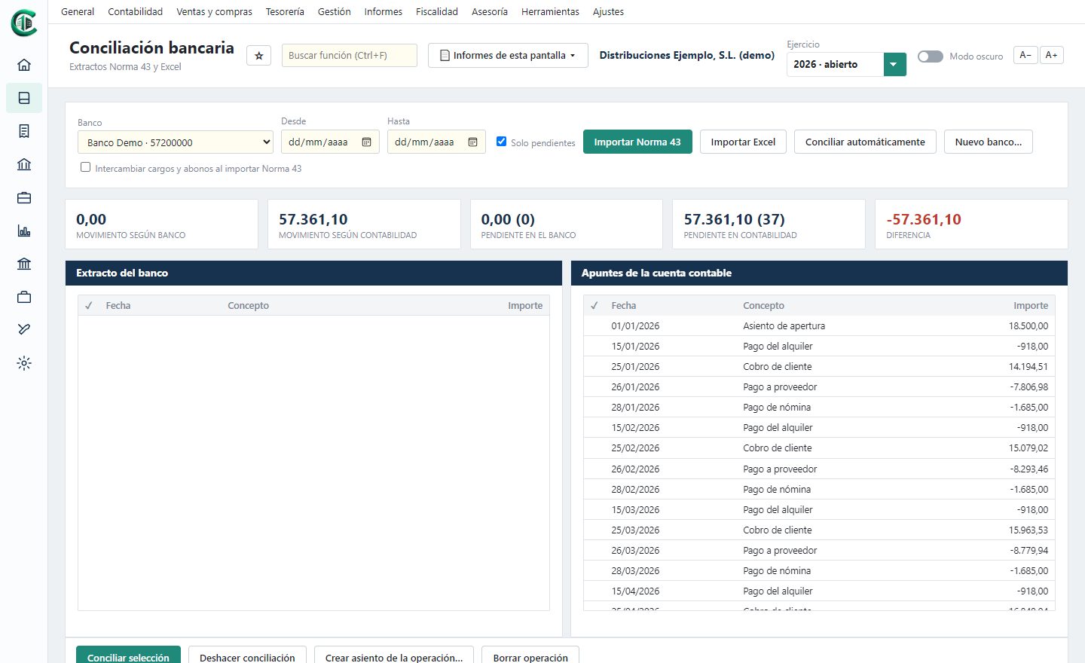Open the tools icon in sidebar

tap(24, 329)
